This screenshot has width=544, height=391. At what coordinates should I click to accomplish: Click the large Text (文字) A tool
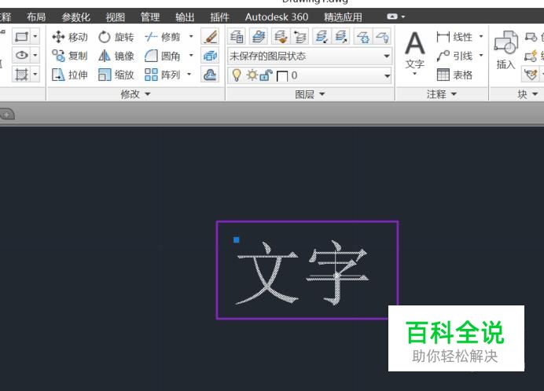pyautogui.click(x=414, y=49)
